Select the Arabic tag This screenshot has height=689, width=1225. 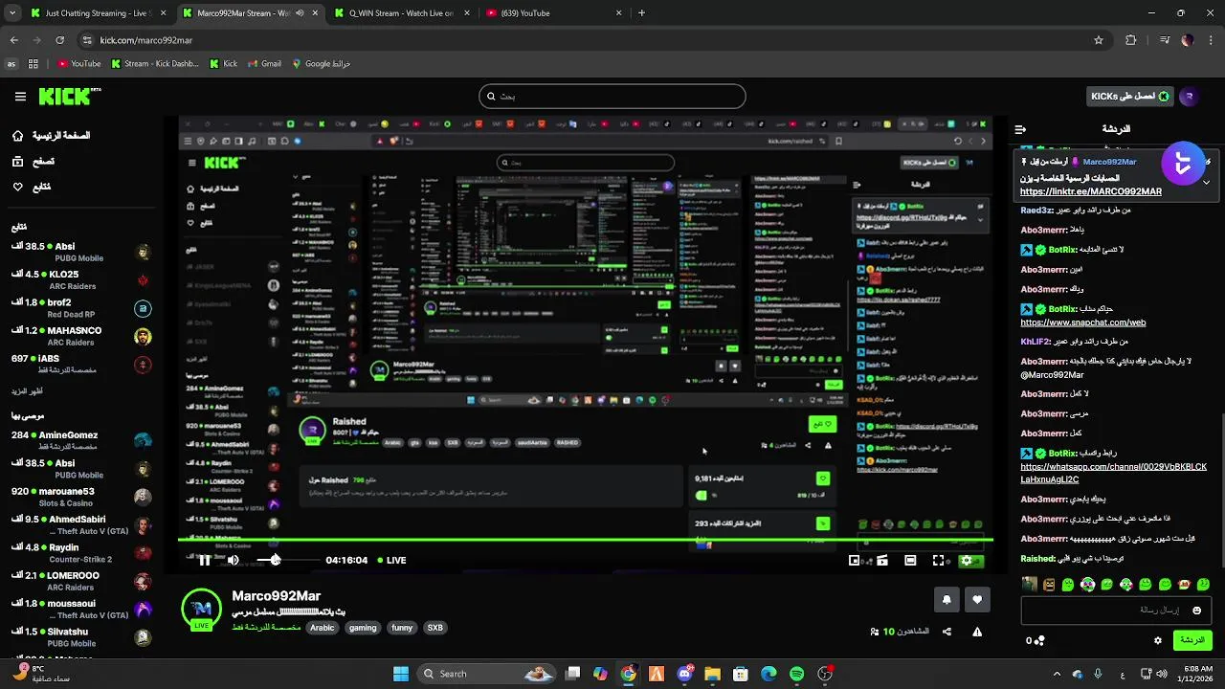pyautogui.click(x=323, y=628)
